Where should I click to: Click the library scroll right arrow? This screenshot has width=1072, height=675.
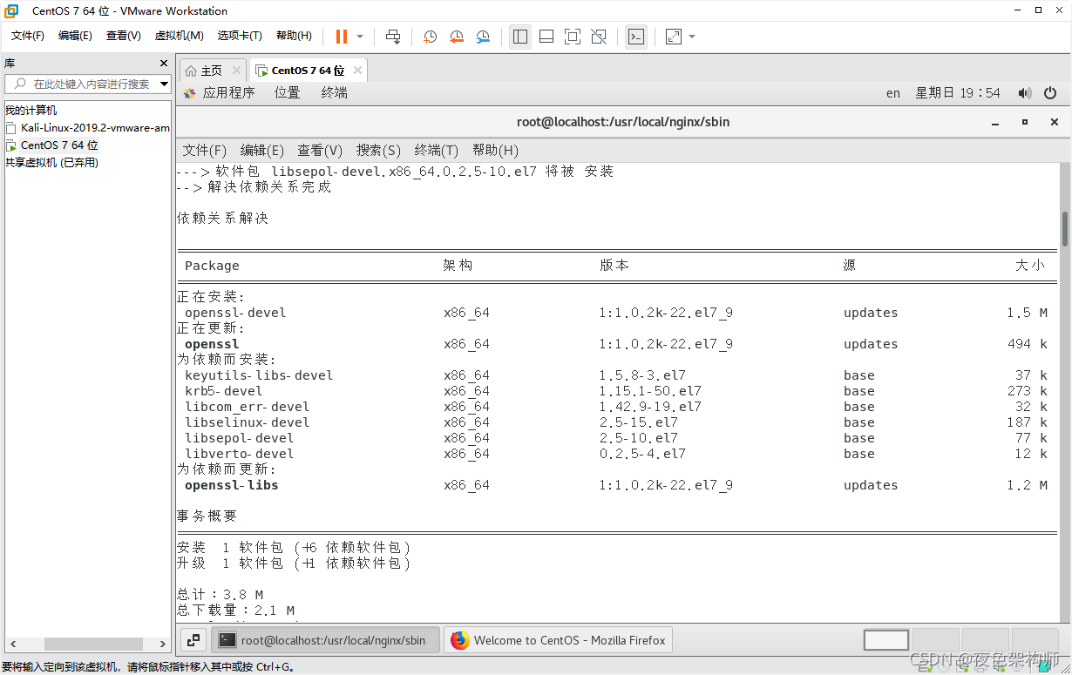[163, 644]
